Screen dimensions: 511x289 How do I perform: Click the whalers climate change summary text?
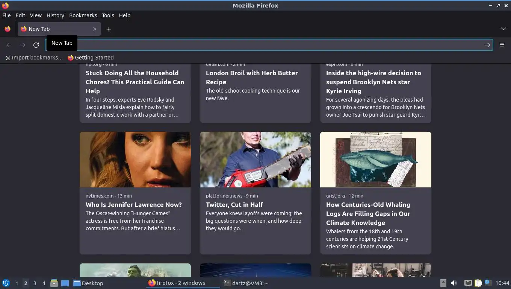click(x=367, y=239)
